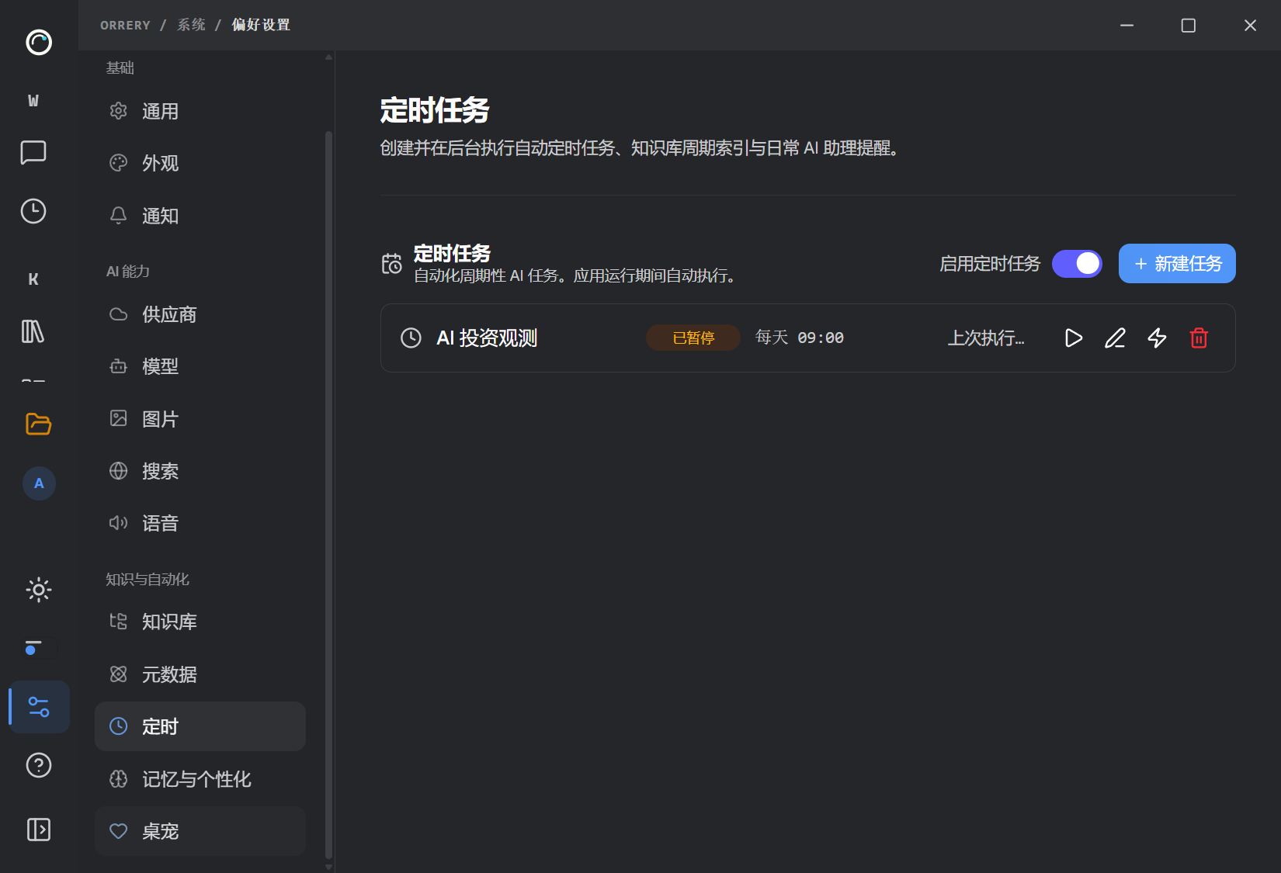Delete the AI 投资观测 task
Viewport: 1281px width, 873px height.
(1199, 338)
